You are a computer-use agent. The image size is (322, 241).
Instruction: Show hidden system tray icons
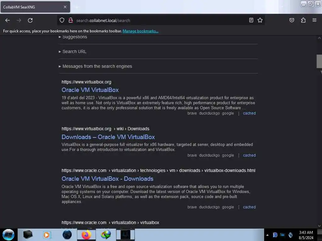pyautogui.click(x=267, y=235)
